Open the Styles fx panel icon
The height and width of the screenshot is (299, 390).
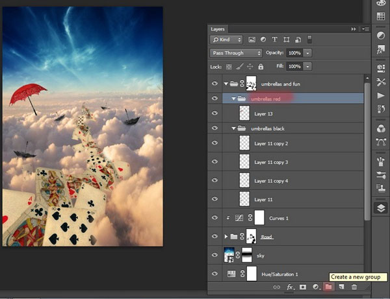point(381,49)
